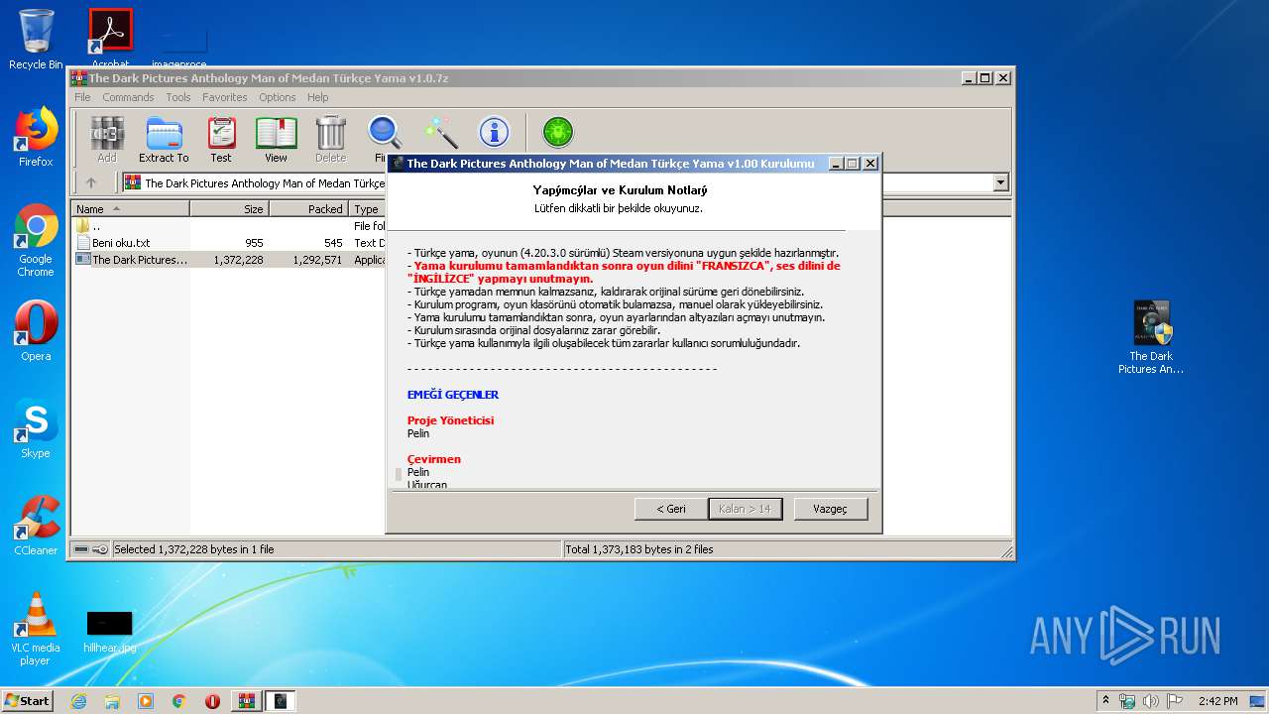
Task: Open CCleaner desktop shortcut
Action: click(36, 526)
